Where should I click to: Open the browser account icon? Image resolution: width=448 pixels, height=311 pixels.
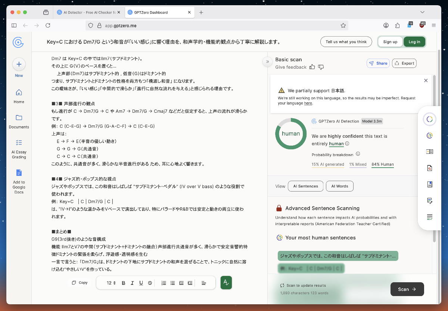[386, 25]
